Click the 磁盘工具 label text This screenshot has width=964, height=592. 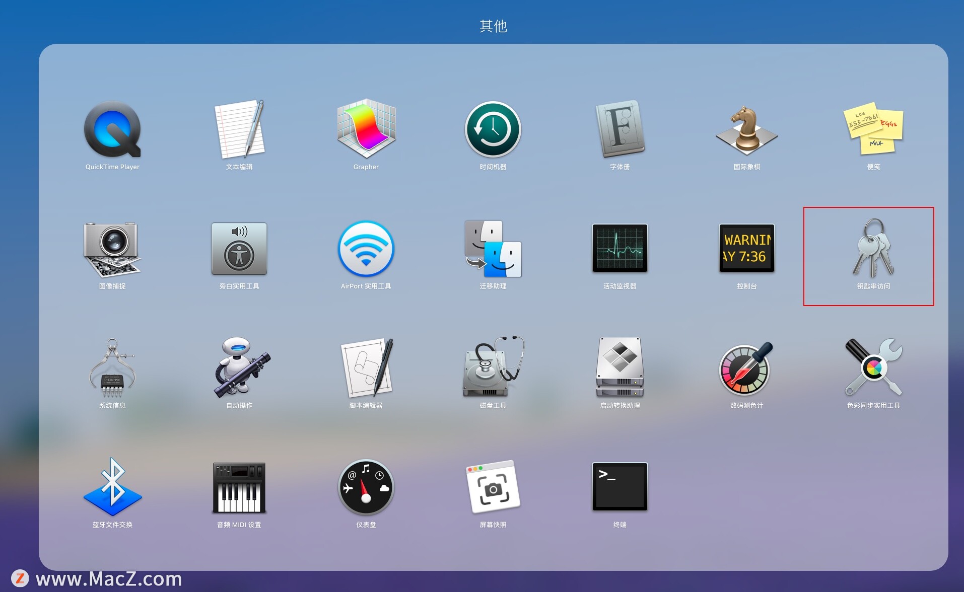(493, 405)
